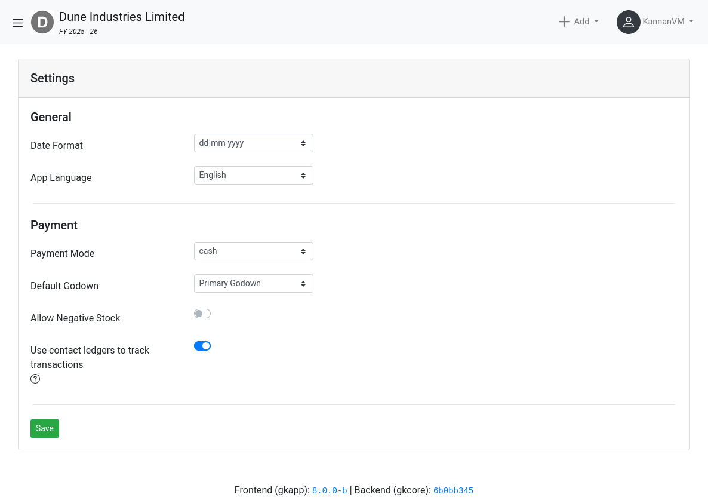Click the Allow Negative Stock label
Screen dimensions: 708x500
point(75,318)
